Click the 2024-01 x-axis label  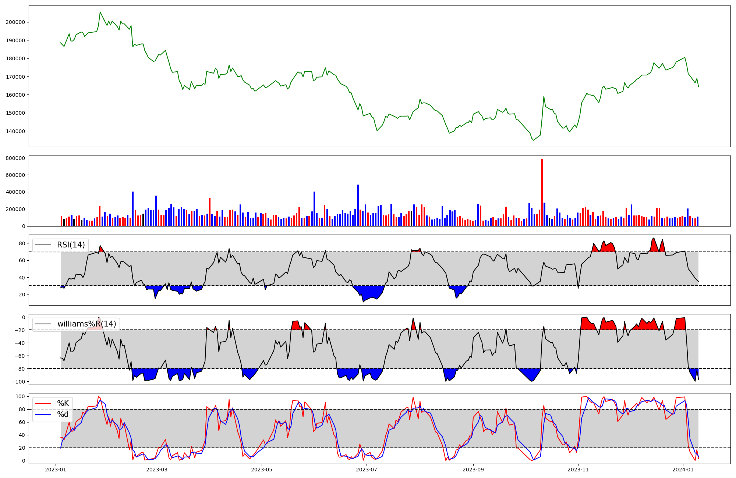tap(683, 470)
